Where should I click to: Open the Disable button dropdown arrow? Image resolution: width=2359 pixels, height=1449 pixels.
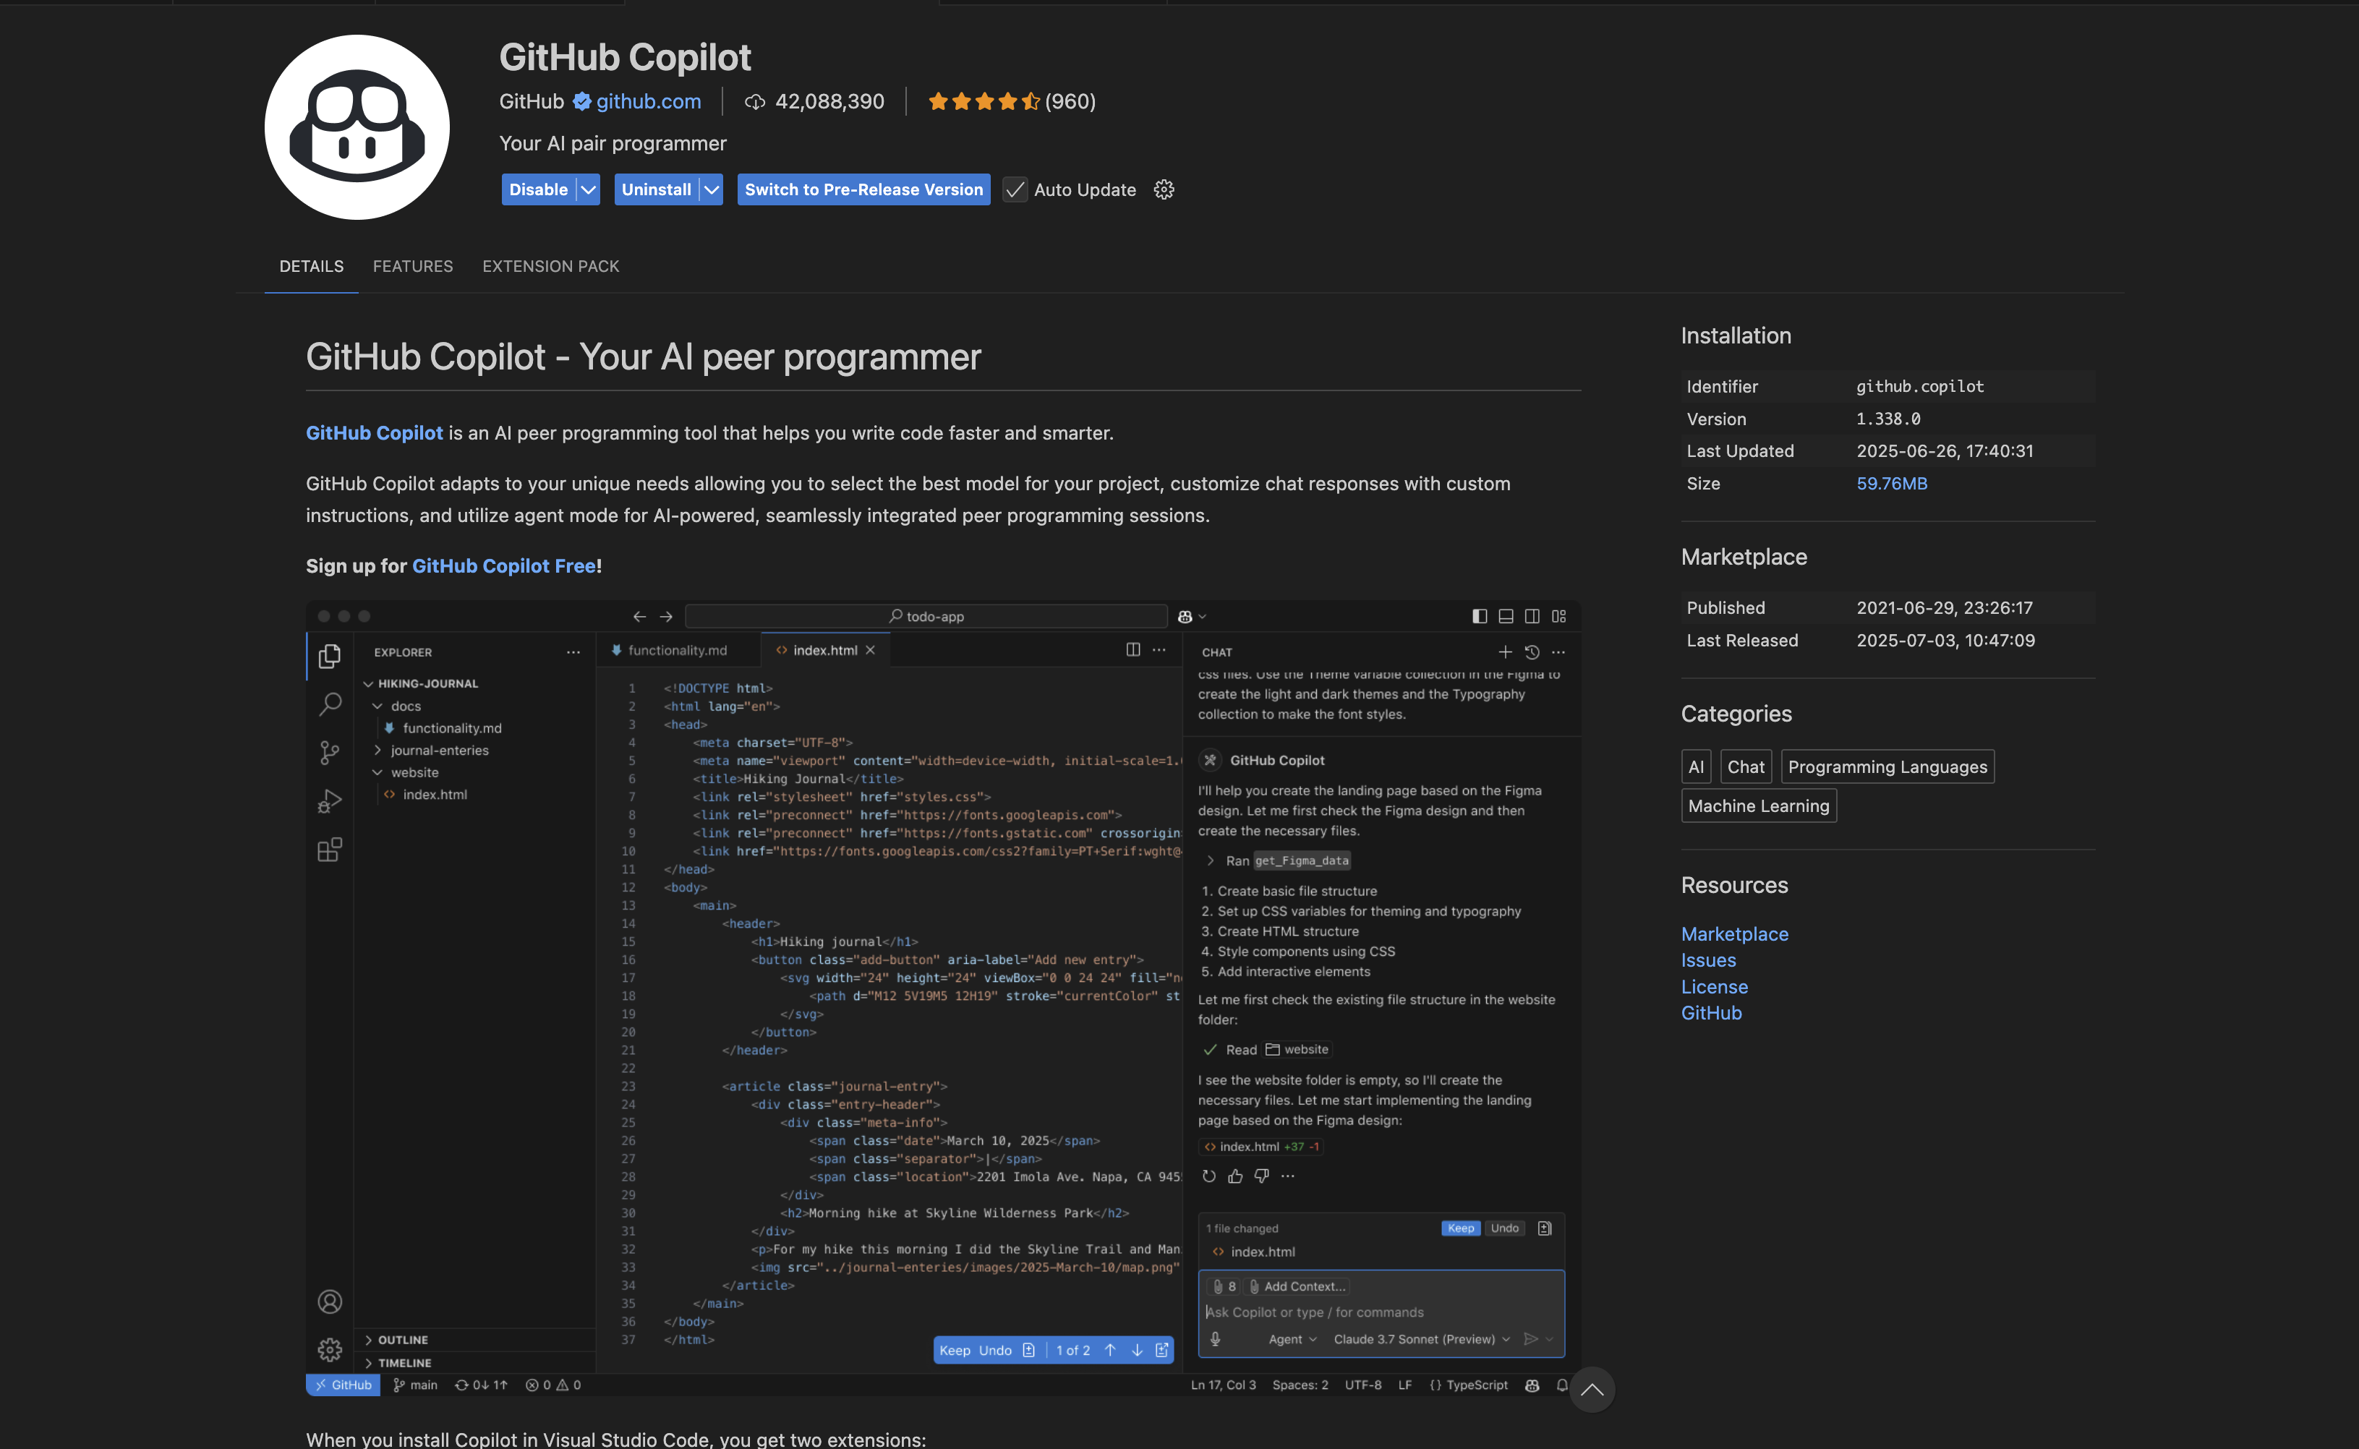(x=588, y=189)
